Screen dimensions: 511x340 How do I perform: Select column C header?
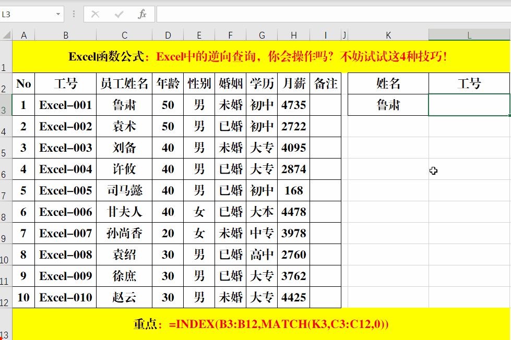coord(124,35)
